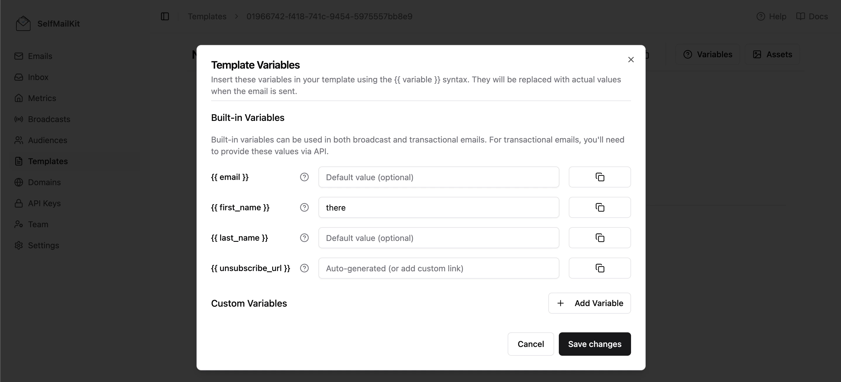841x382 pixels.
Task: Copy the {{ email }} variable
Action: click(600, 177)
